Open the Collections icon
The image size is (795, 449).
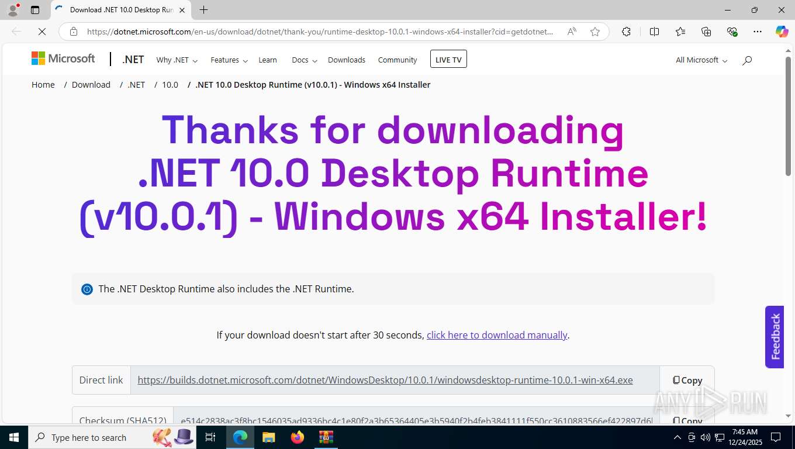point(706,32)
